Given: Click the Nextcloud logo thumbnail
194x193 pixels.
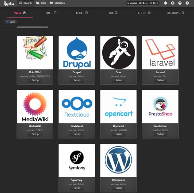Looking at the screenshot, I should [x=77, y=107].
